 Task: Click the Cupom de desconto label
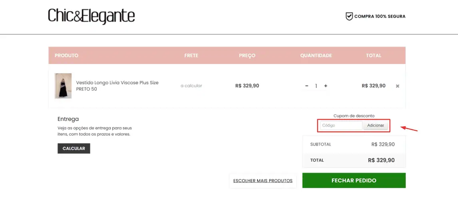354,116
